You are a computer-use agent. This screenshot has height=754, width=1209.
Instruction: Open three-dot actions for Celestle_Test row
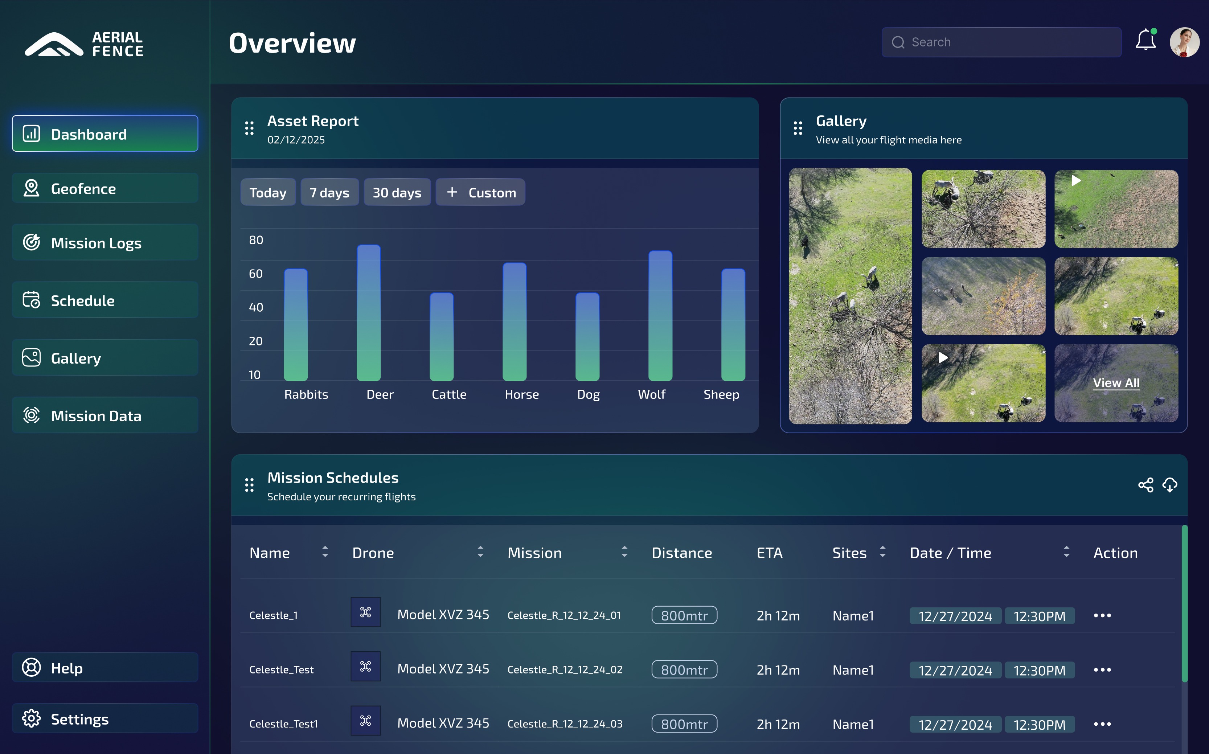1102,670
